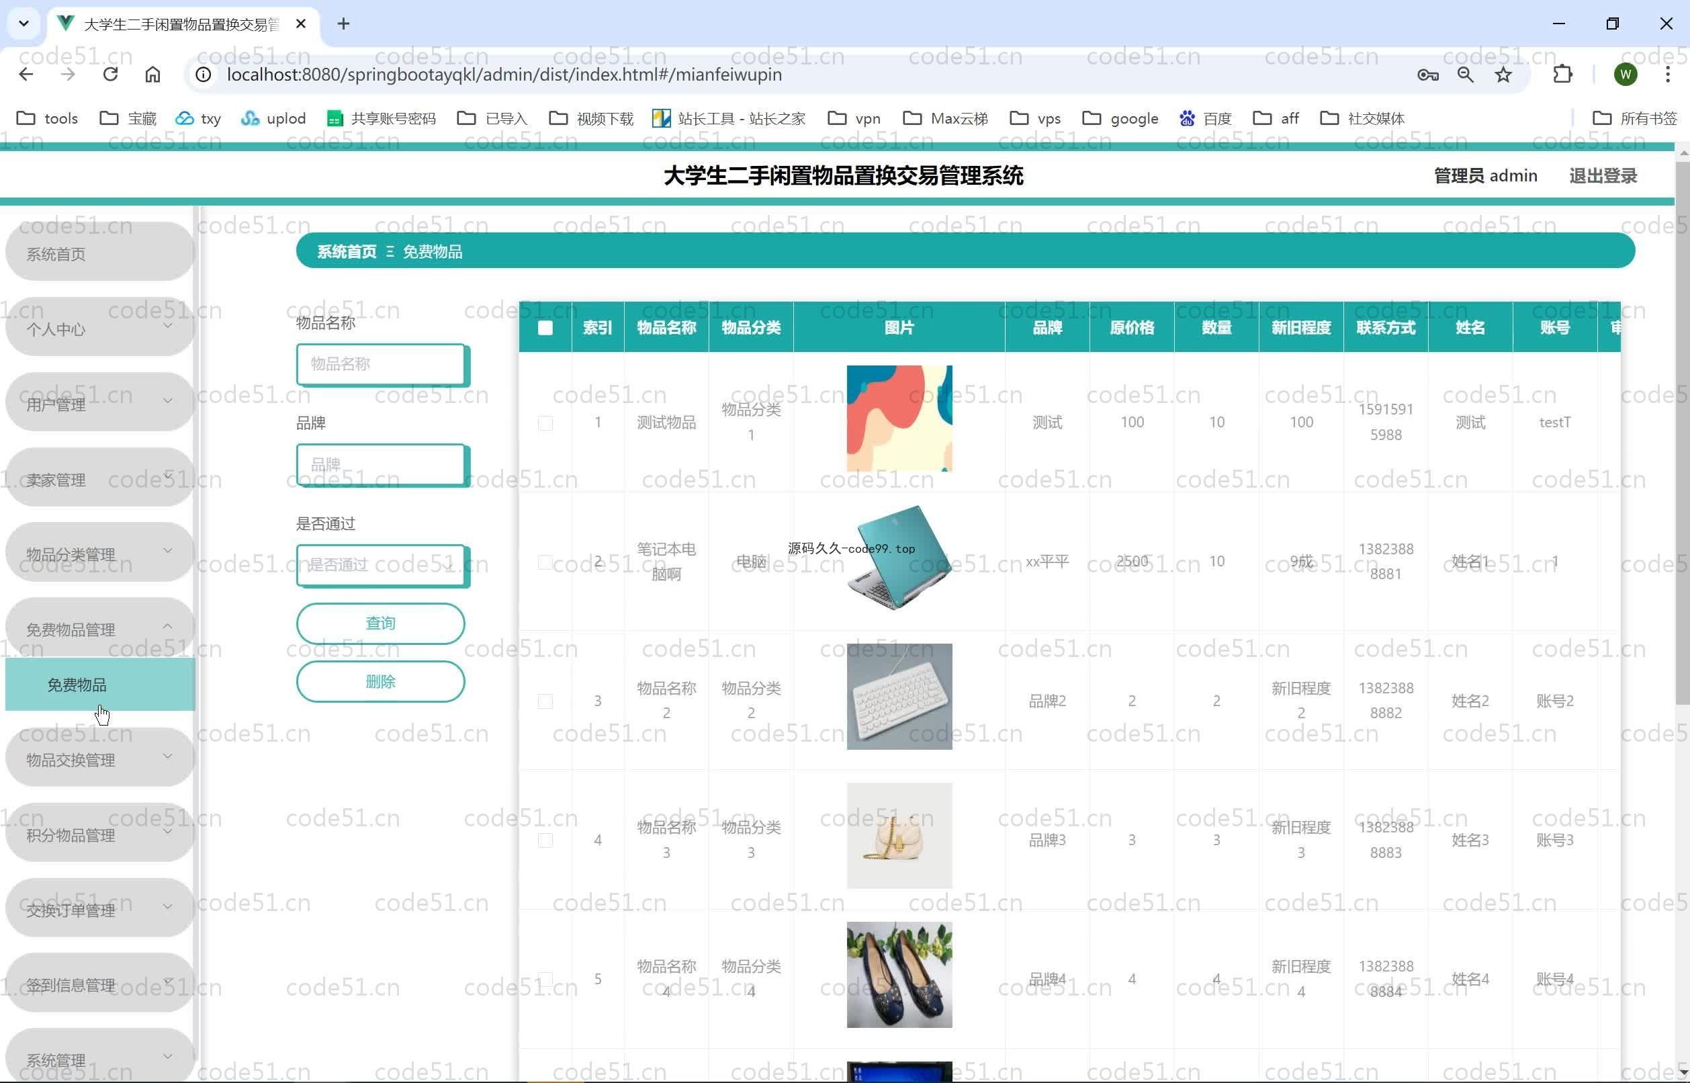The image size is (1690, 1083).
Task: Click the 退出登录 logout link
Action: 1603,176
